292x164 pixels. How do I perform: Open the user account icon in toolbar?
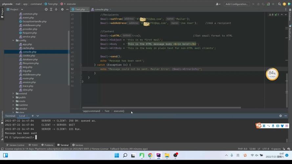point(218,4)
